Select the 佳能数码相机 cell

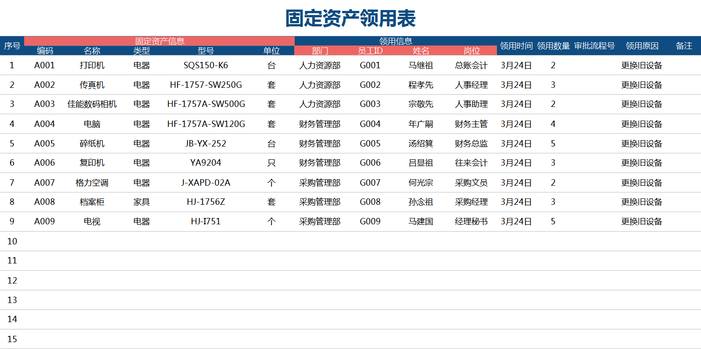[x=92, y=104]
